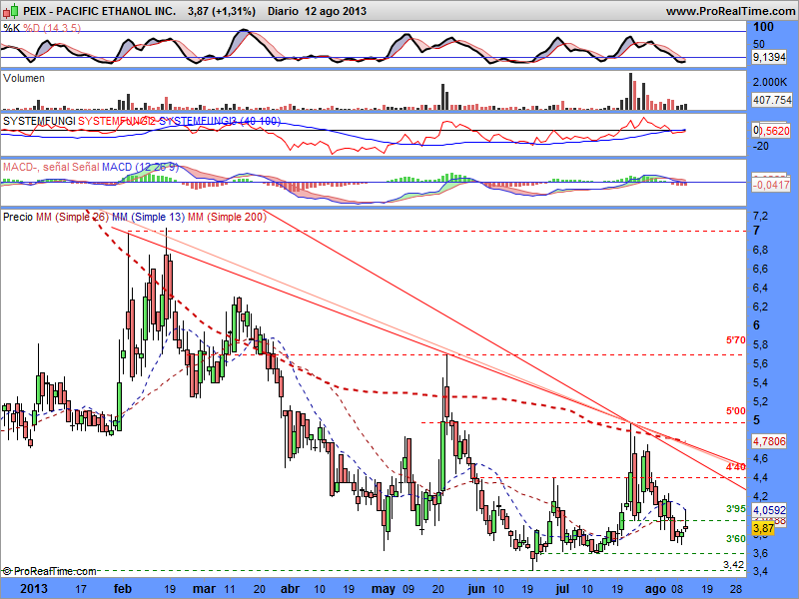Screen dimensions: 799x599
Task: Select the 3'60 support level label
Action: coord(735,538)
